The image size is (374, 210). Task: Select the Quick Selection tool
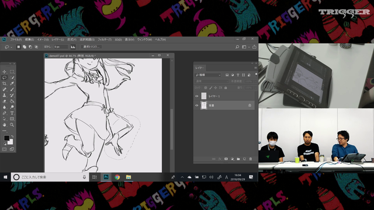pos(12,78)
